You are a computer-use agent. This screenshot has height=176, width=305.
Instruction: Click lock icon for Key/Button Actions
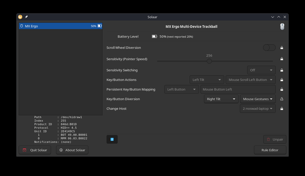[282, 80]
